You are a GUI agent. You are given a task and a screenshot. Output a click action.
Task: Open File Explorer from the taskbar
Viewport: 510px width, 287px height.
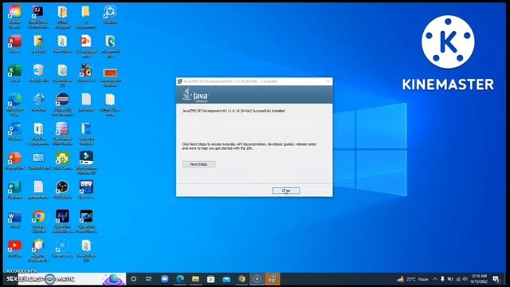(195, 279)
